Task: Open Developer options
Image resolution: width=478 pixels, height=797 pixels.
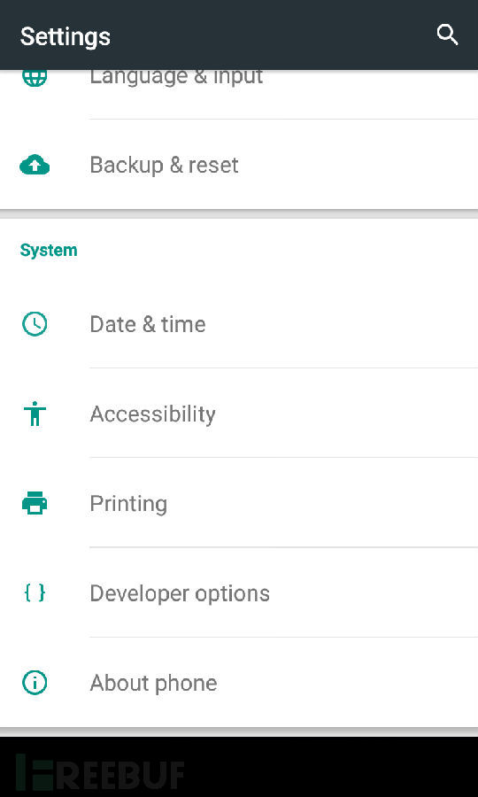Action: (239, 592)
